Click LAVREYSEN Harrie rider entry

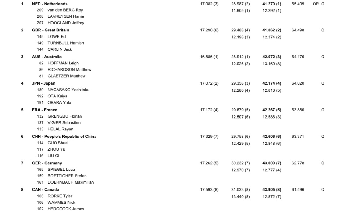pos(66,16)
